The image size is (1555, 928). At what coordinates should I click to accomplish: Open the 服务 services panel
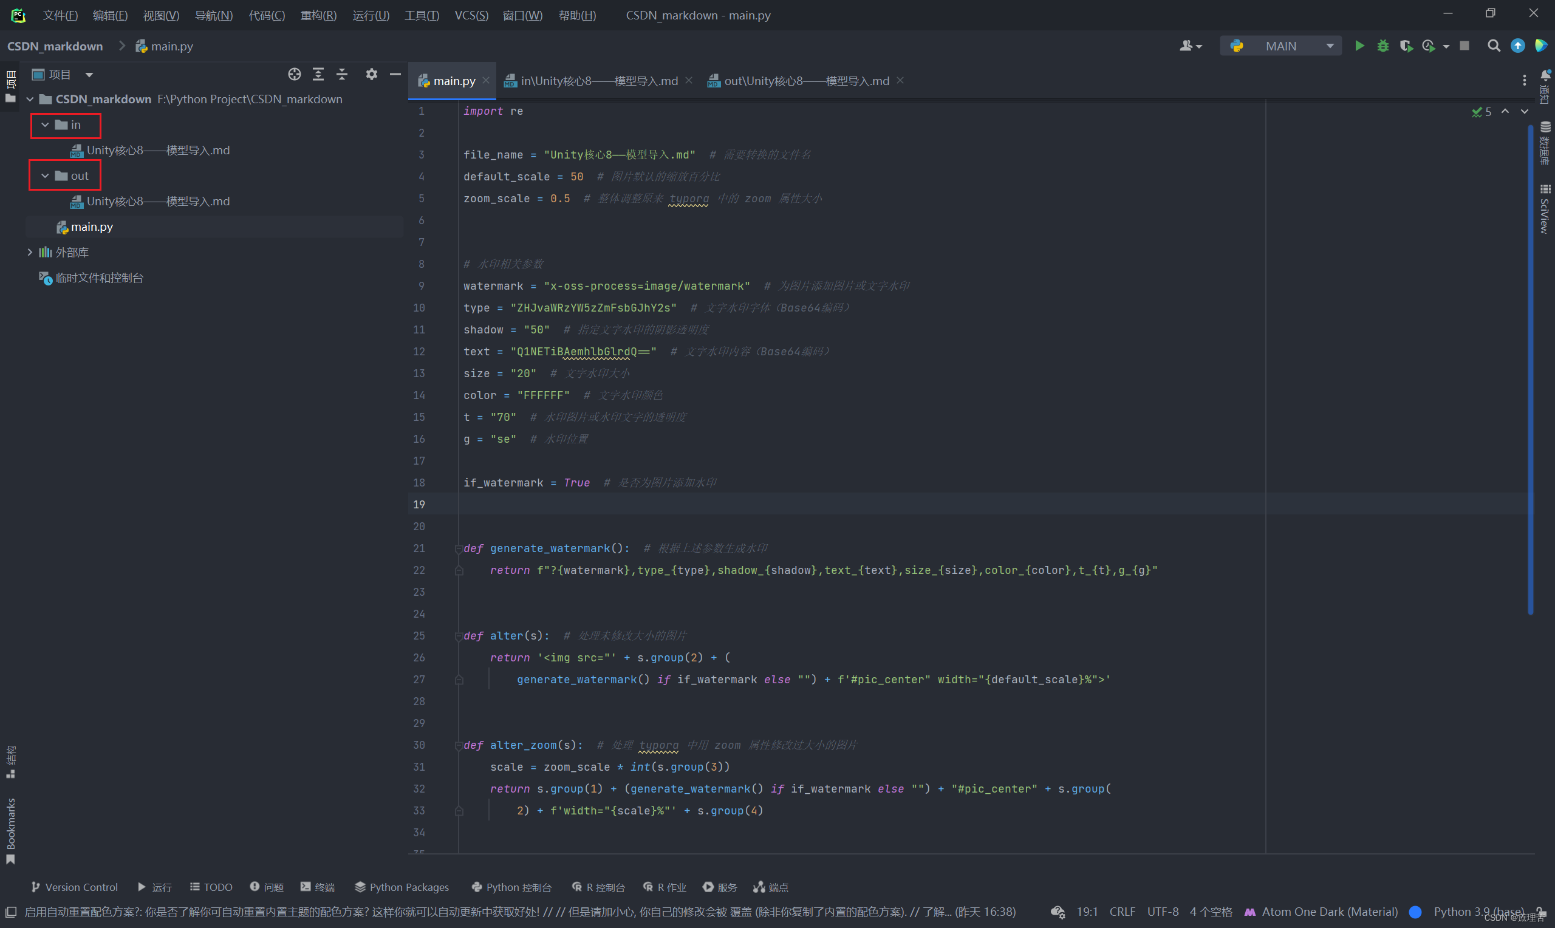720,887
